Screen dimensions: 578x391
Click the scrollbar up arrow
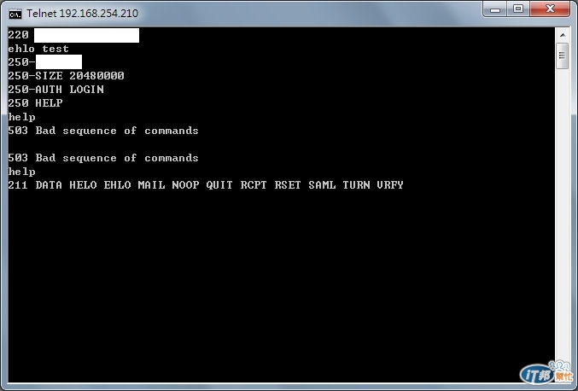(562, 35)
